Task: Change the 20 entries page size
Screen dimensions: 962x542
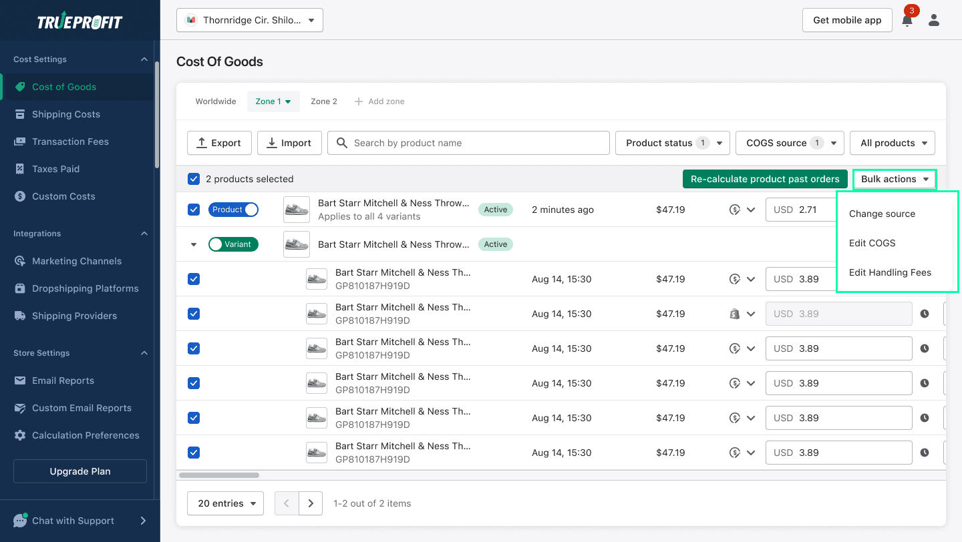Action: 226,503
